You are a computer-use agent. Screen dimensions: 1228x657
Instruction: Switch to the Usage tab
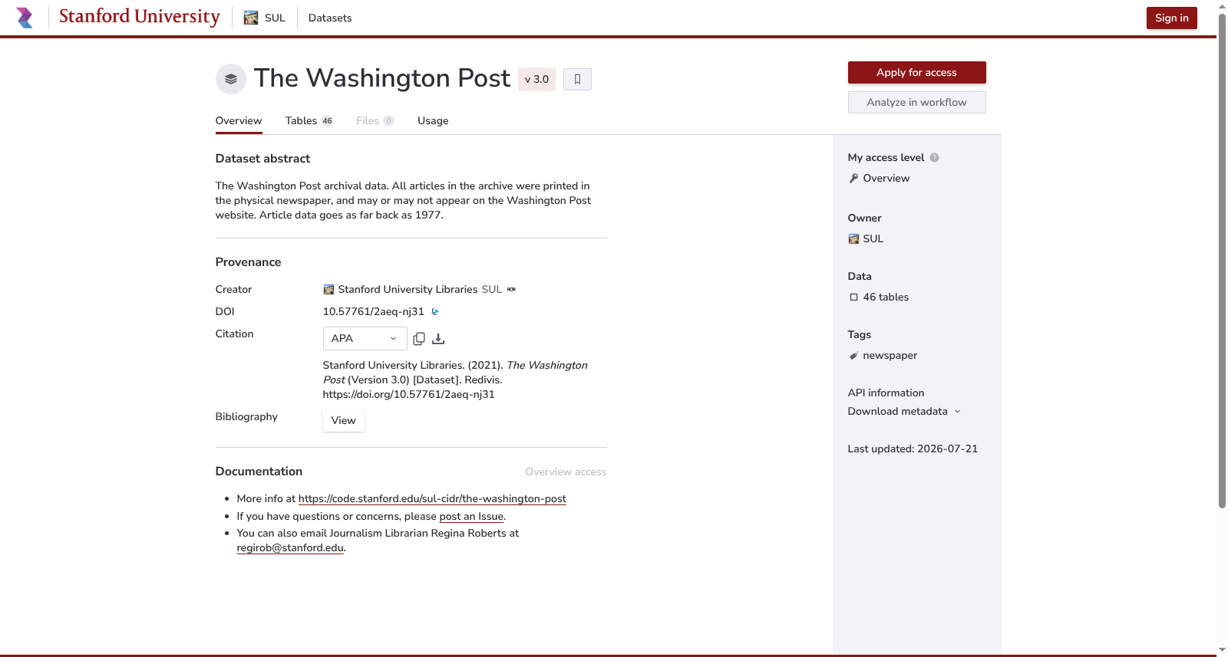(433, 120)
